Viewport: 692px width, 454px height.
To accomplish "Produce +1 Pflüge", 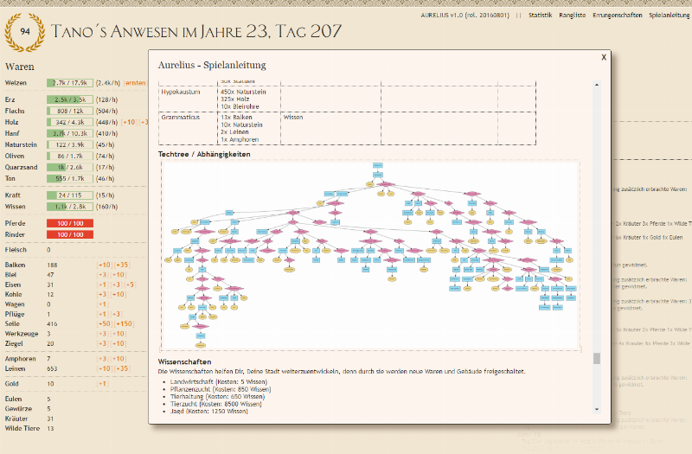I will 102,314.
